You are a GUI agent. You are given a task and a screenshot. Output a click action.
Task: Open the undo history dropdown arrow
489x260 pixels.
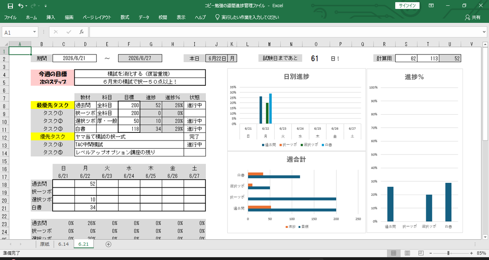[26, 6]
